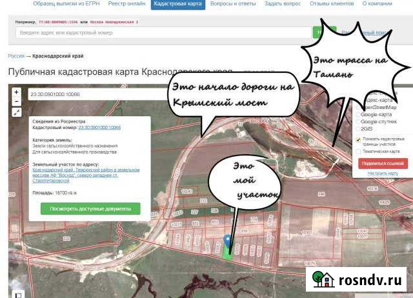Screen dimensions: 413x298
Task: Switch to Реестр онлайн tab
Action: (x=126, y=4)
